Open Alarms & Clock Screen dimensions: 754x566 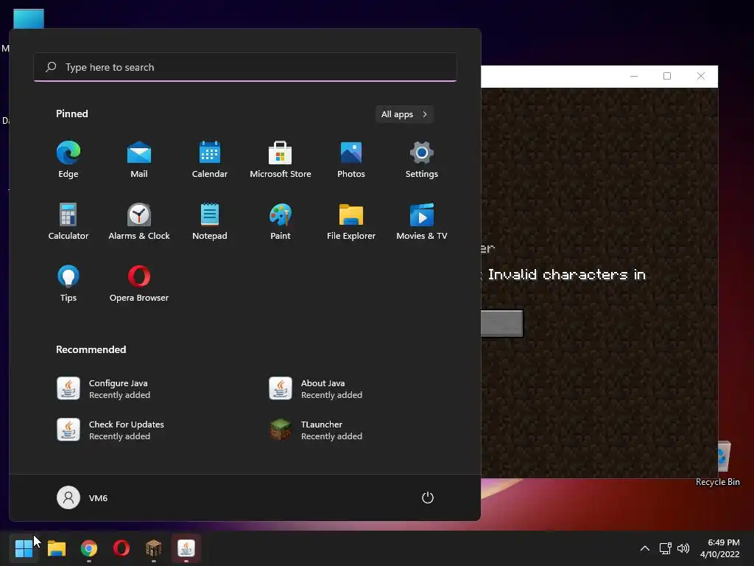click(139, 221)
